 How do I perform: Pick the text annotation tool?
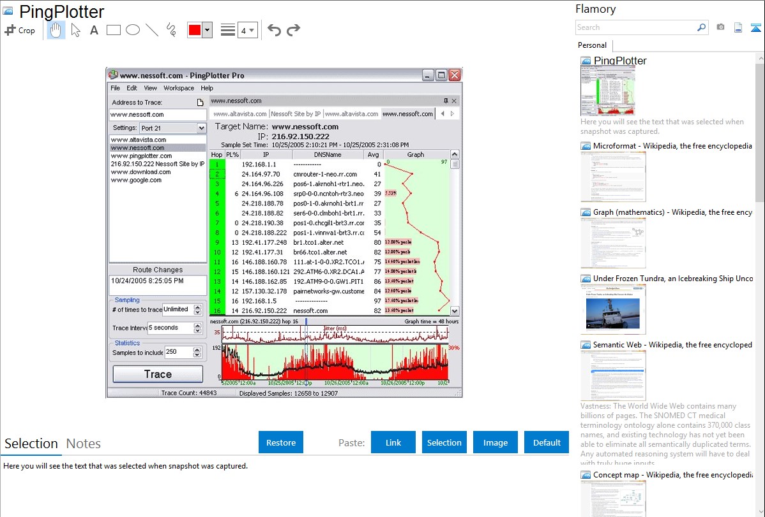(94, 30)
